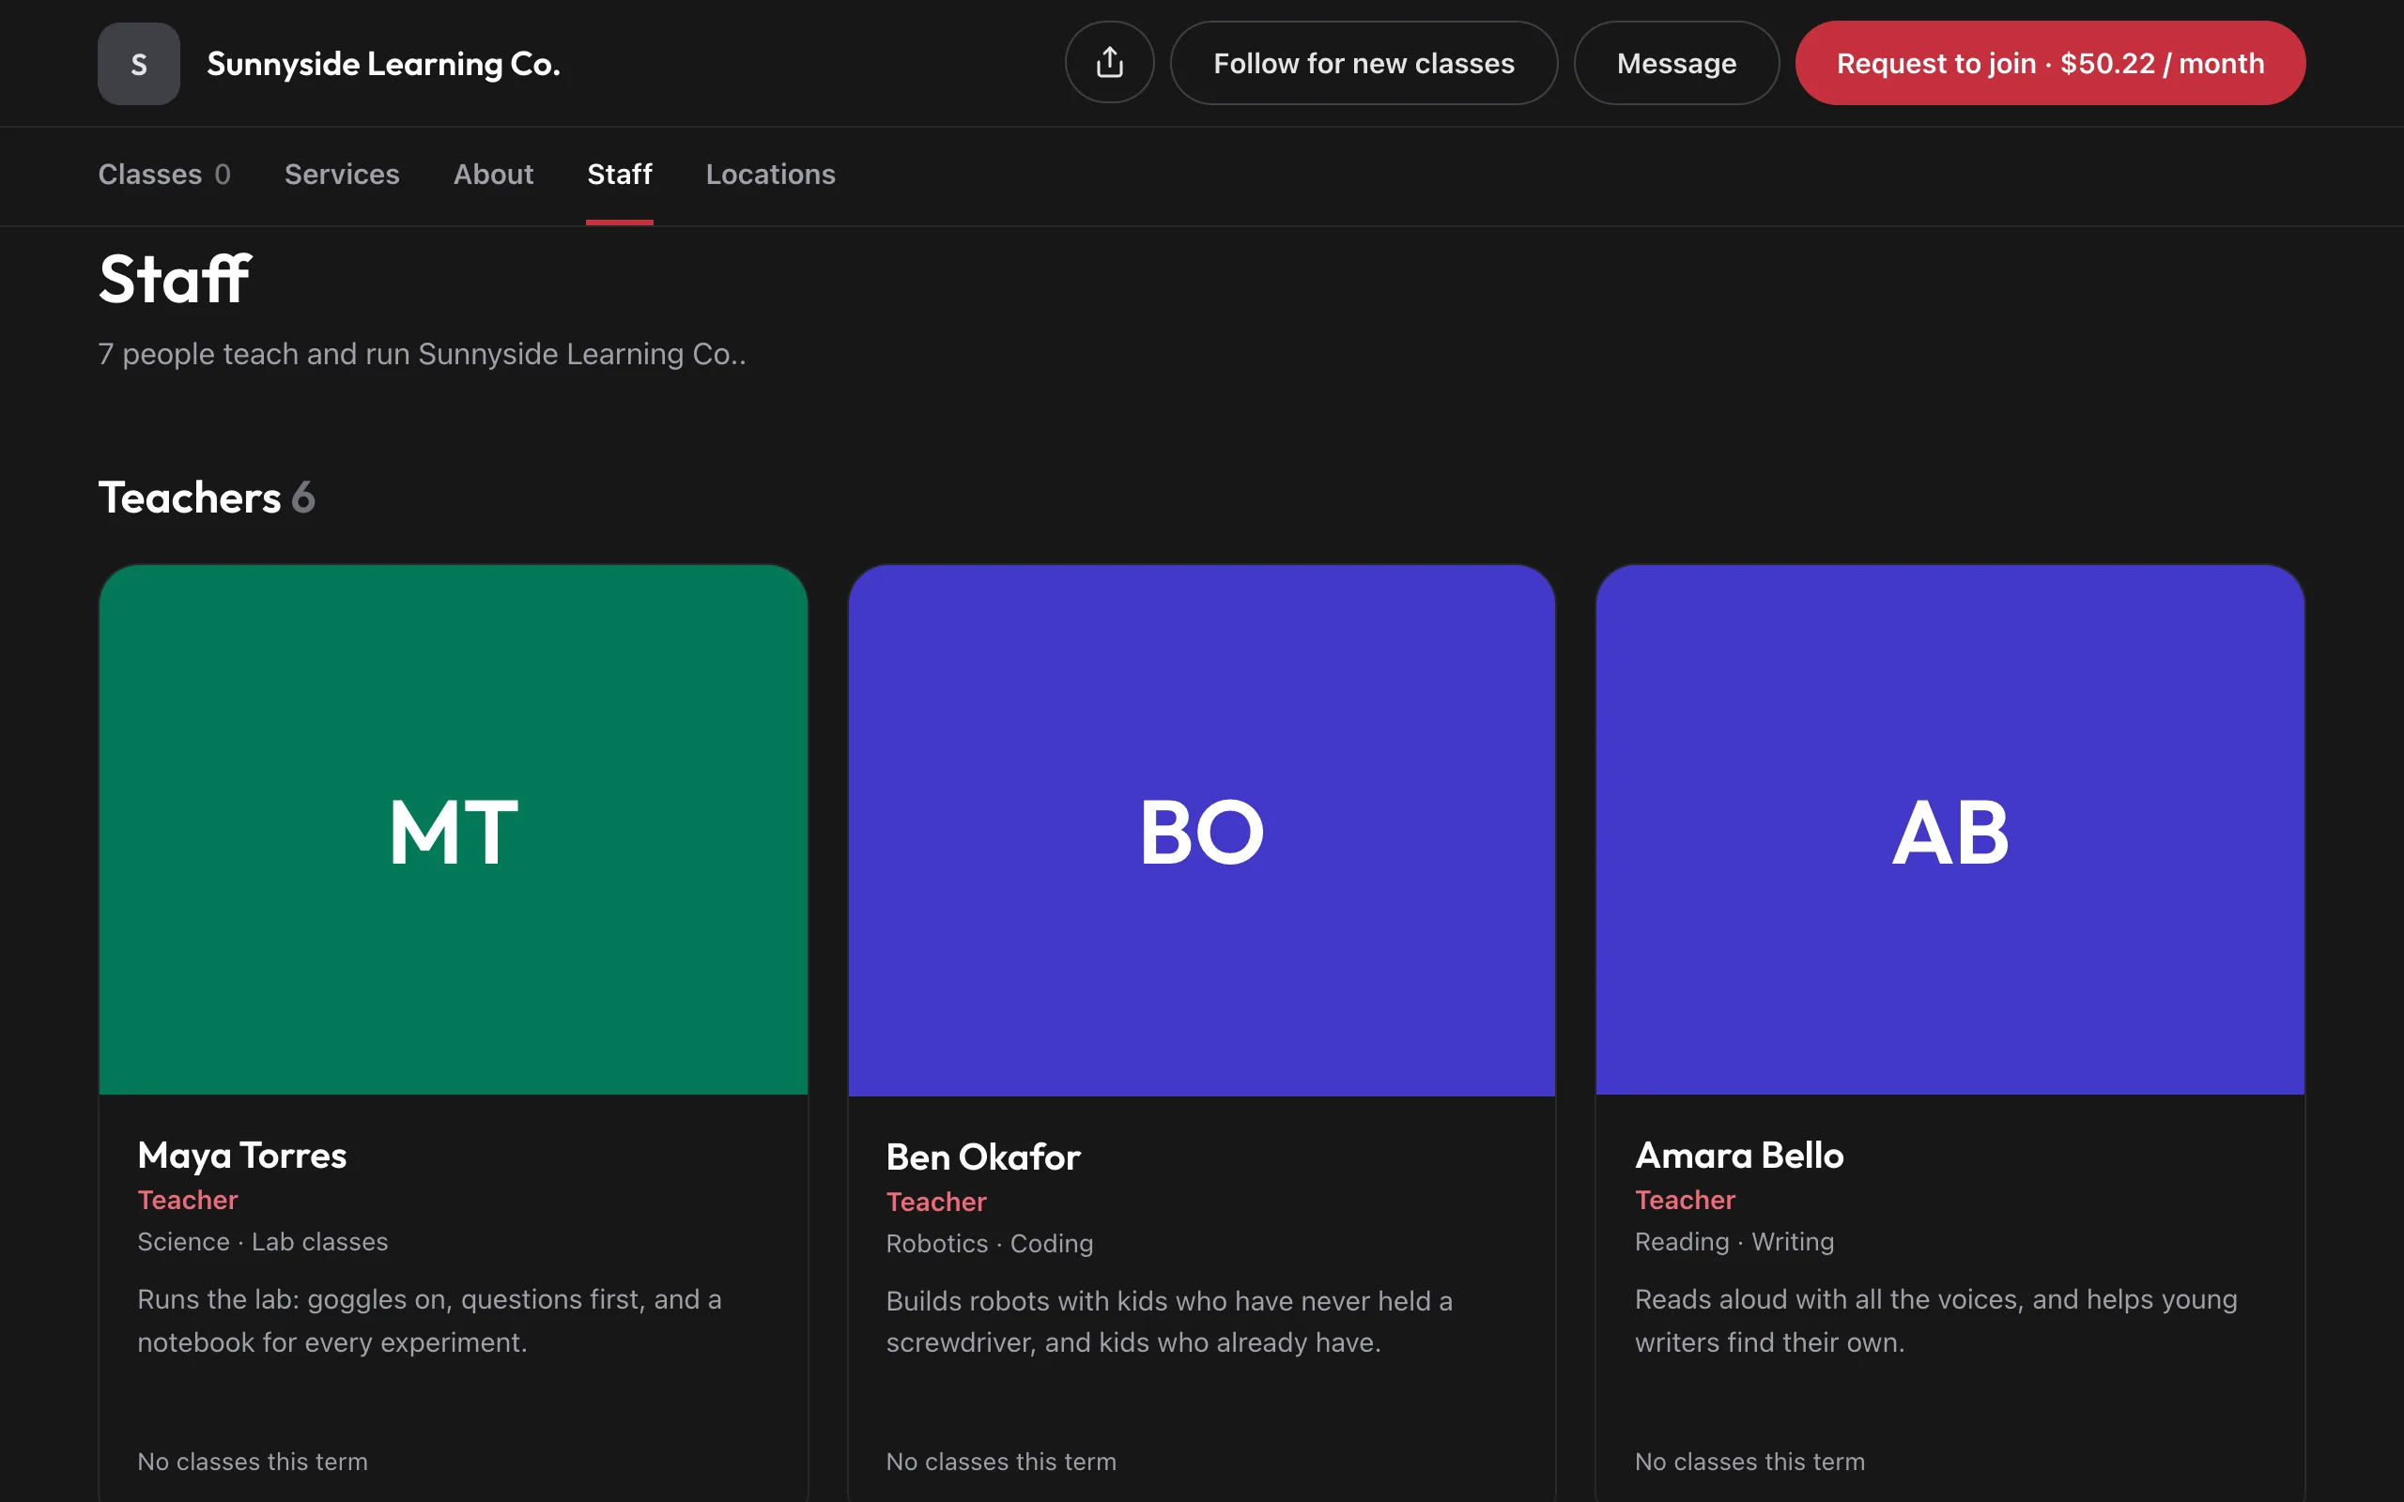The image size is (2404, 1502).
Task: Switch to the Services tab
Action: click(x=342, y=175)
